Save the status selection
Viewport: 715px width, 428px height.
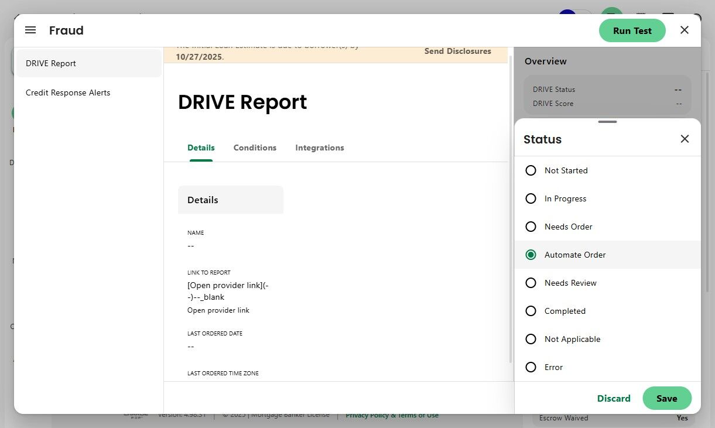(666, 398)
